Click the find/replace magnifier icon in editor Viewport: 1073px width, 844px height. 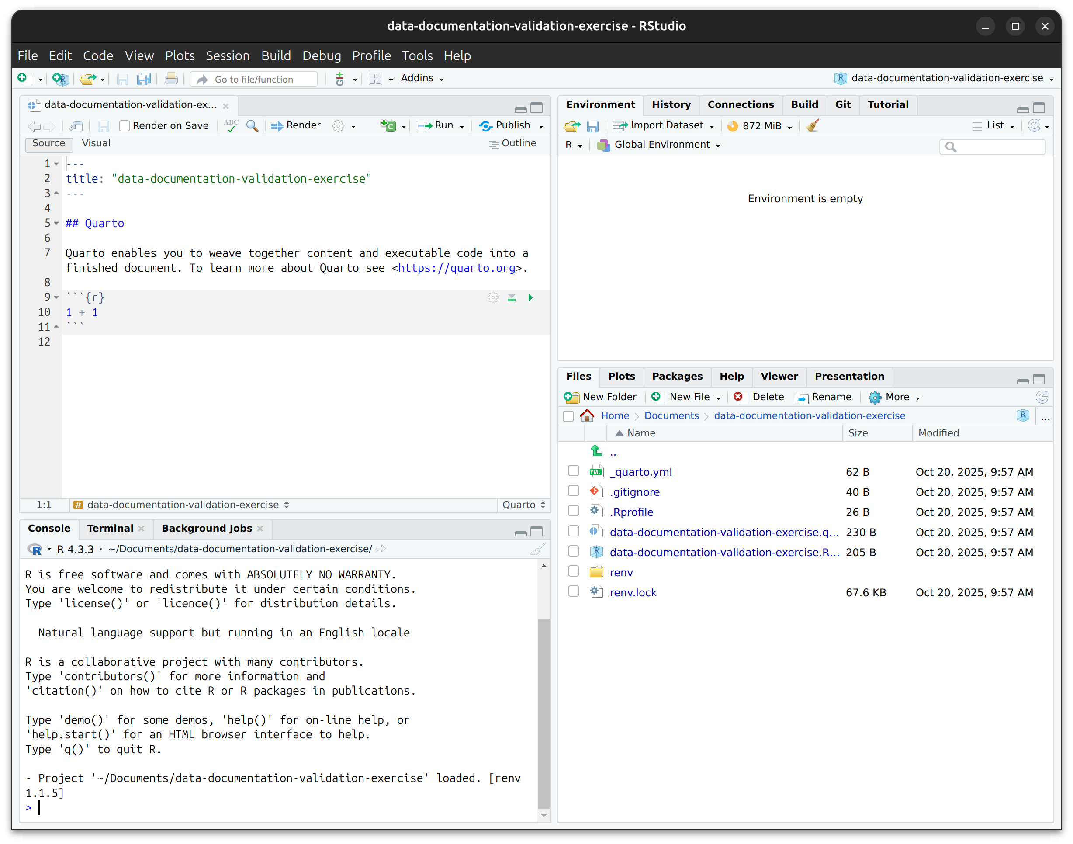[252, 125]
